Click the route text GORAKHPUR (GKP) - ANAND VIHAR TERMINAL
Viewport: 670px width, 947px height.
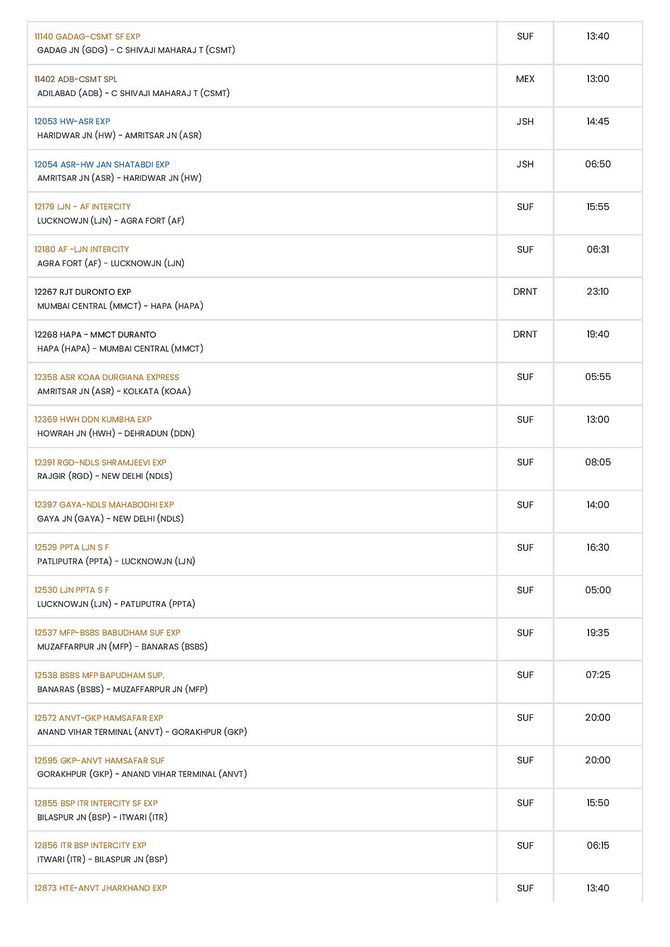[x=142, y=774]
